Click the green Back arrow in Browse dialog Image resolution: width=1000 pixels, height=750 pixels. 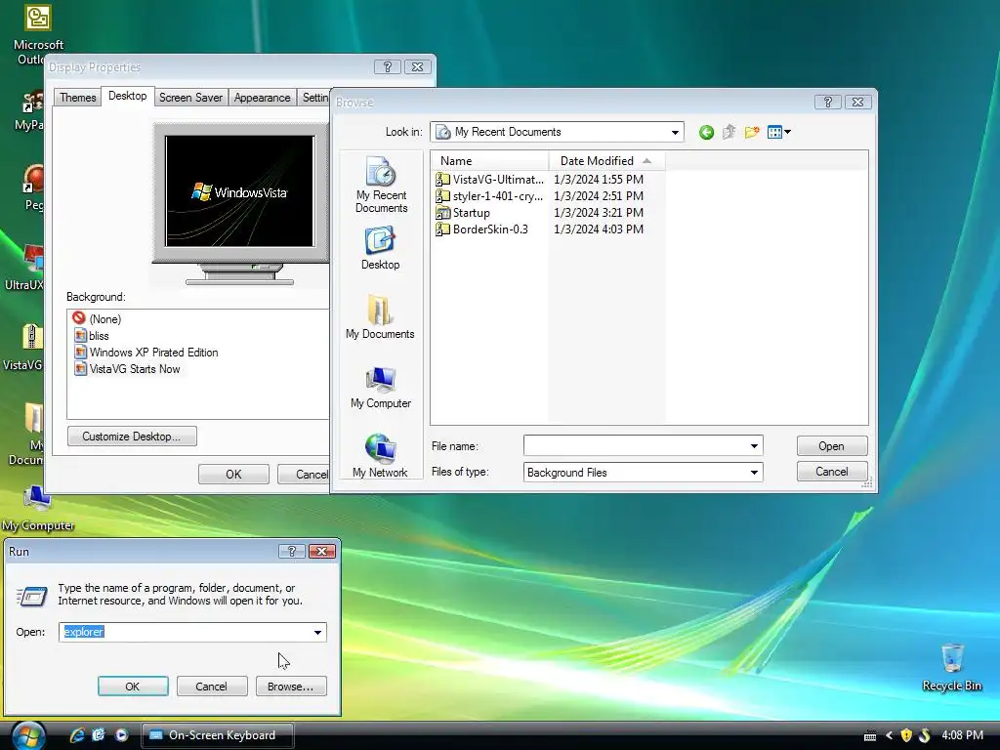(706, 132)
